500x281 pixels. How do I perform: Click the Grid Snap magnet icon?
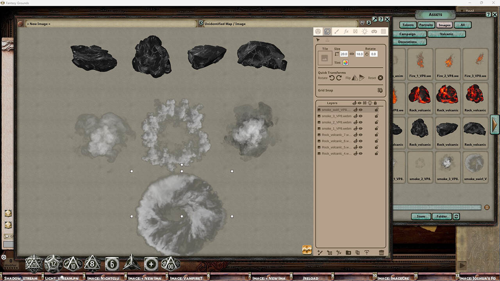[380, 90]
